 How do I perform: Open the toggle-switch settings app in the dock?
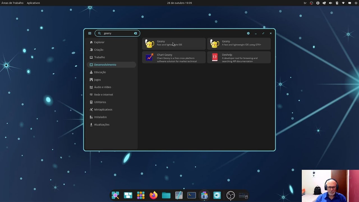tap(217, 195)
